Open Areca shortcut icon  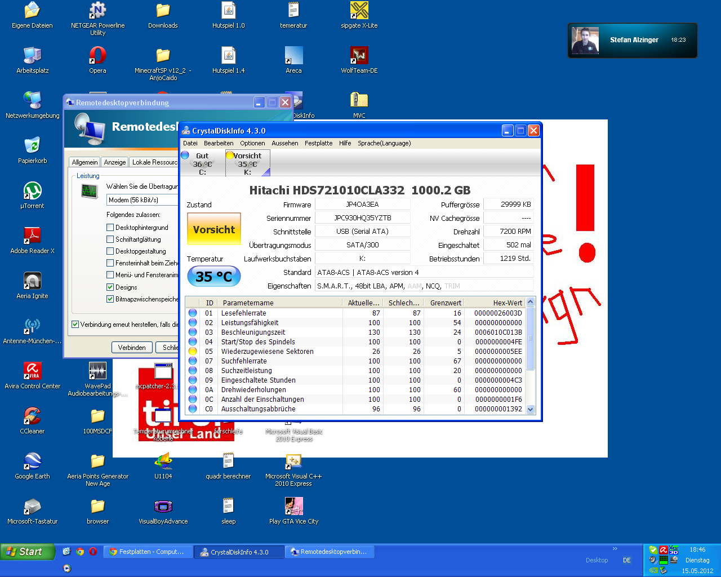[x=293, y=60]
